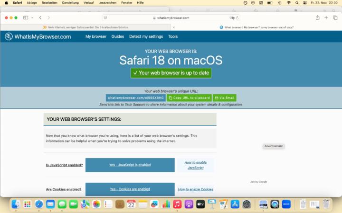Click the 'Safari 18 on macOS' heading
This screenshot has height=213, width=342.
171,60
